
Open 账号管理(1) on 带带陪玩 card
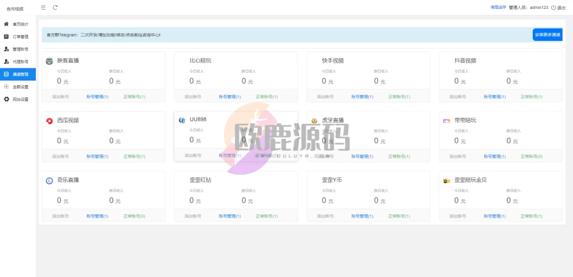(x=495, y=156)
